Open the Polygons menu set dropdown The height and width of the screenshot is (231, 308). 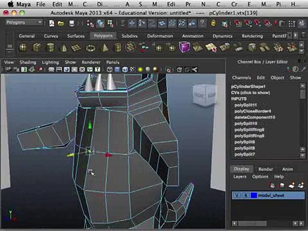click(24, 22)
